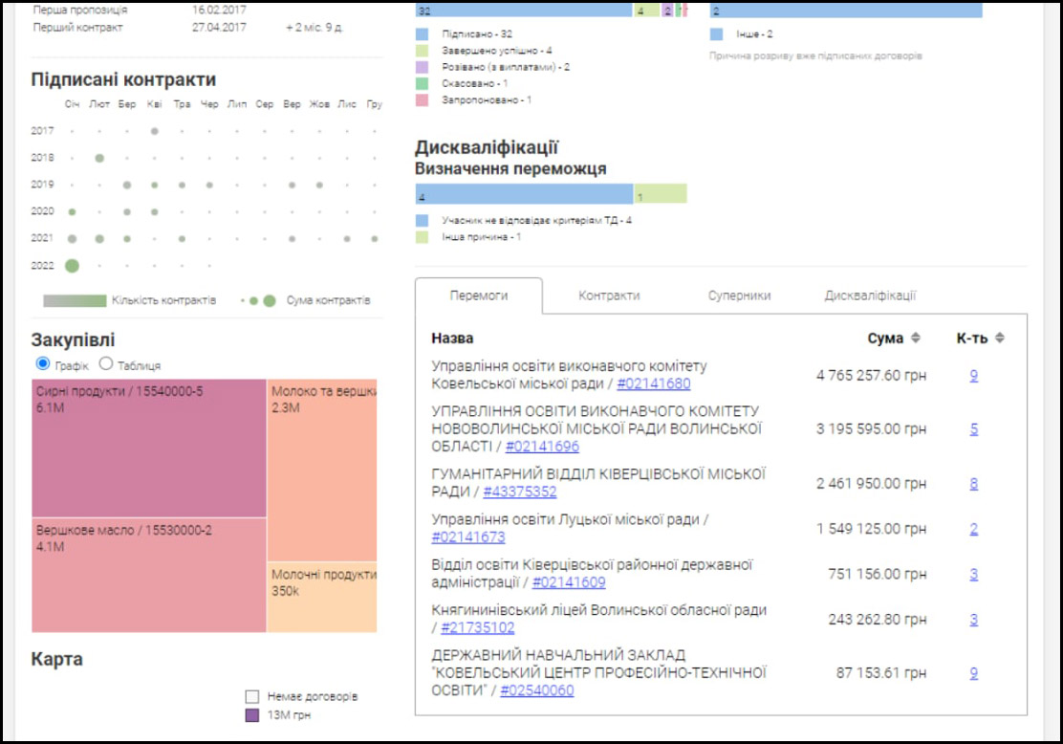
Task: Select the Графік radio button
Action: click(42, 364)
